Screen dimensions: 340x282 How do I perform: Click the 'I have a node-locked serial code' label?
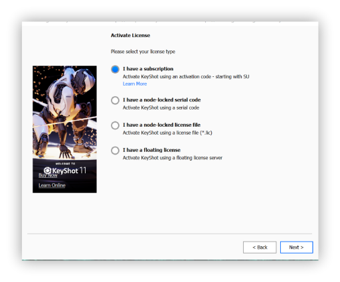point(162,100)
